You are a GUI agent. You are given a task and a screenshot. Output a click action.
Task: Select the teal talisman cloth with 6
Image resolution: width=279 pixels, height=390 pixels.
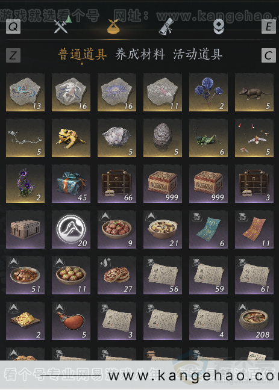208,229
